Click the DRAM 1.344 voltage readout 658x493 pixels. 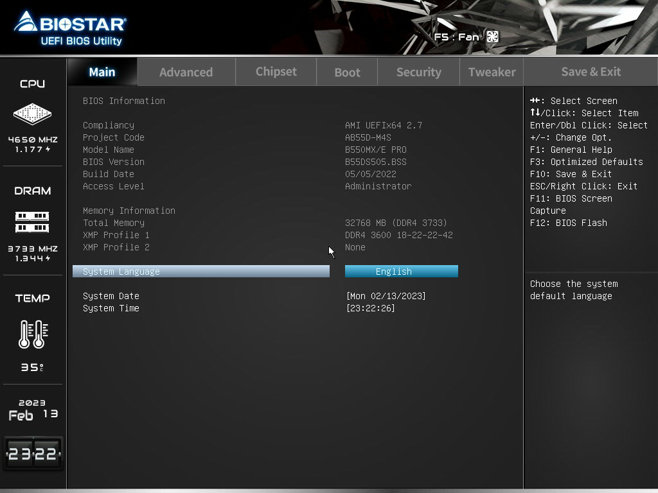pyautogui.click(x=33, y=259)
